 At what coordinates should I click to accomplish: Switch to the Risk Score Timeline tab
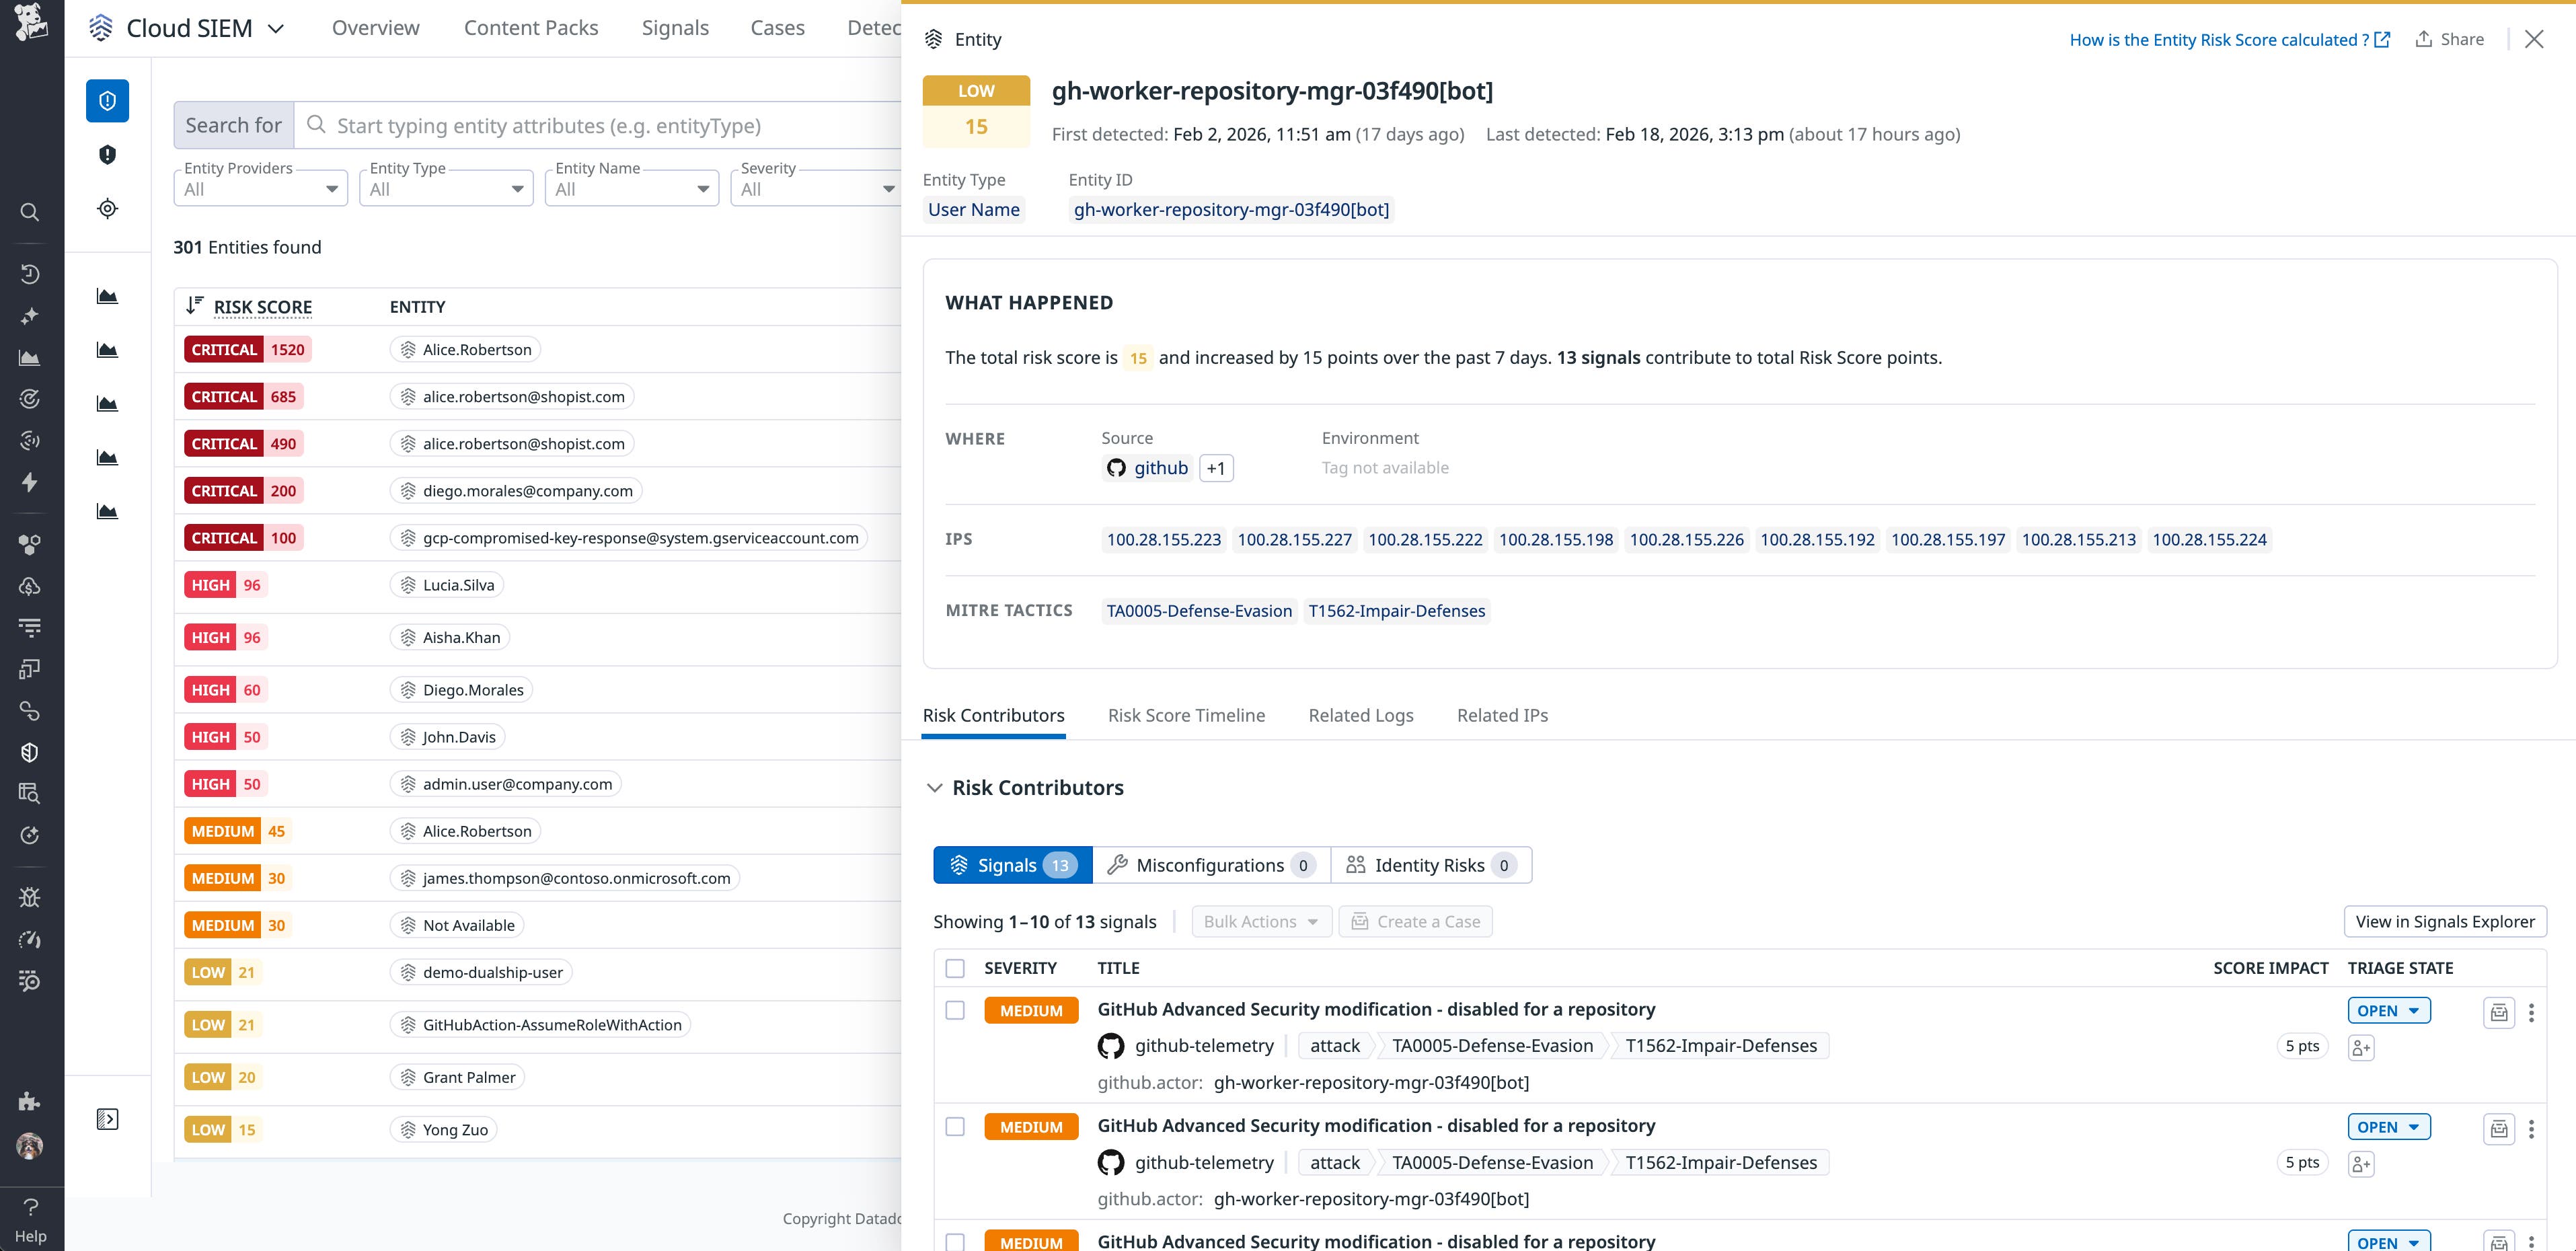coord(1186,715)
